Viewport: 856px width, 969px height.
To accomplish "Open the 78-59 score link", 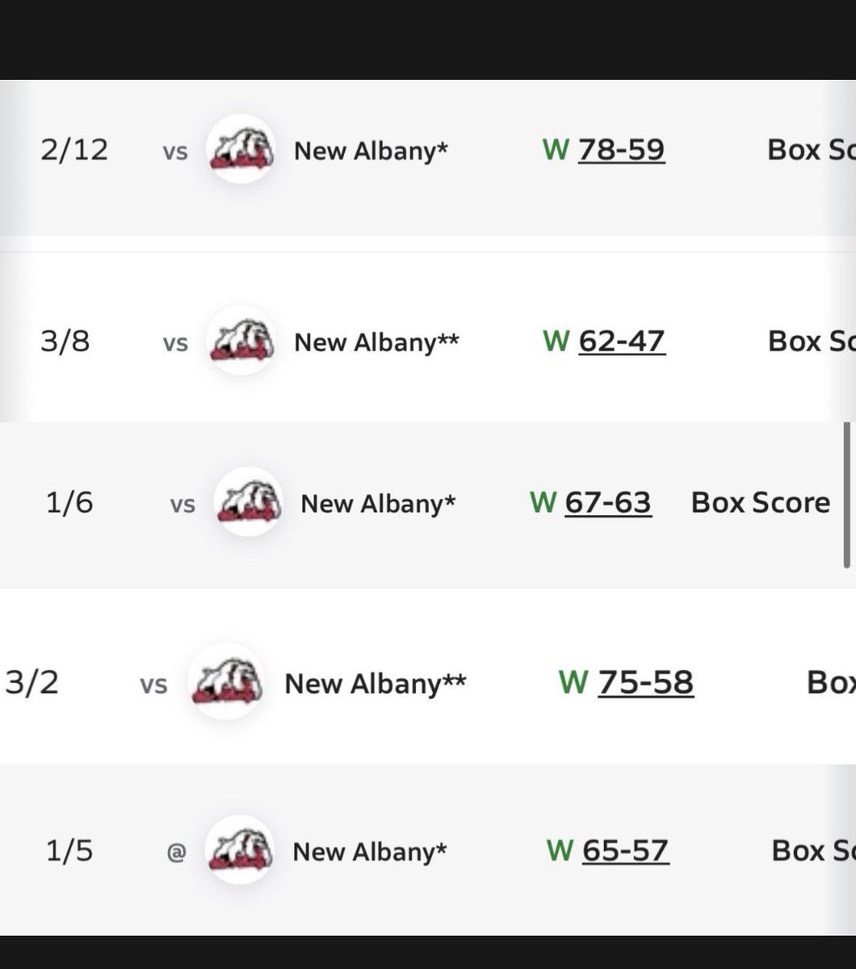I will tap(621, 150).
